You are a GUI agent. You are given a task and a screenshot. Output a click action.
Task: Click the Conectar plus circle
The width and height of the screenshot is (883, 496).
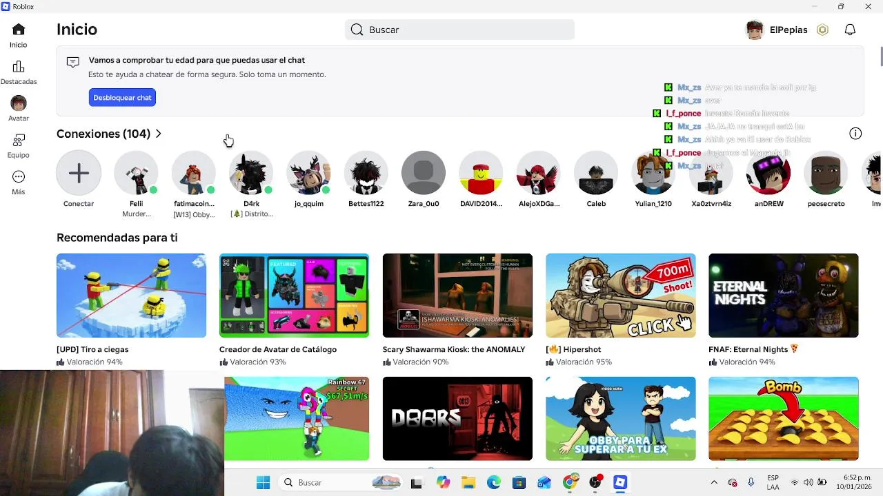pos(79,172)
